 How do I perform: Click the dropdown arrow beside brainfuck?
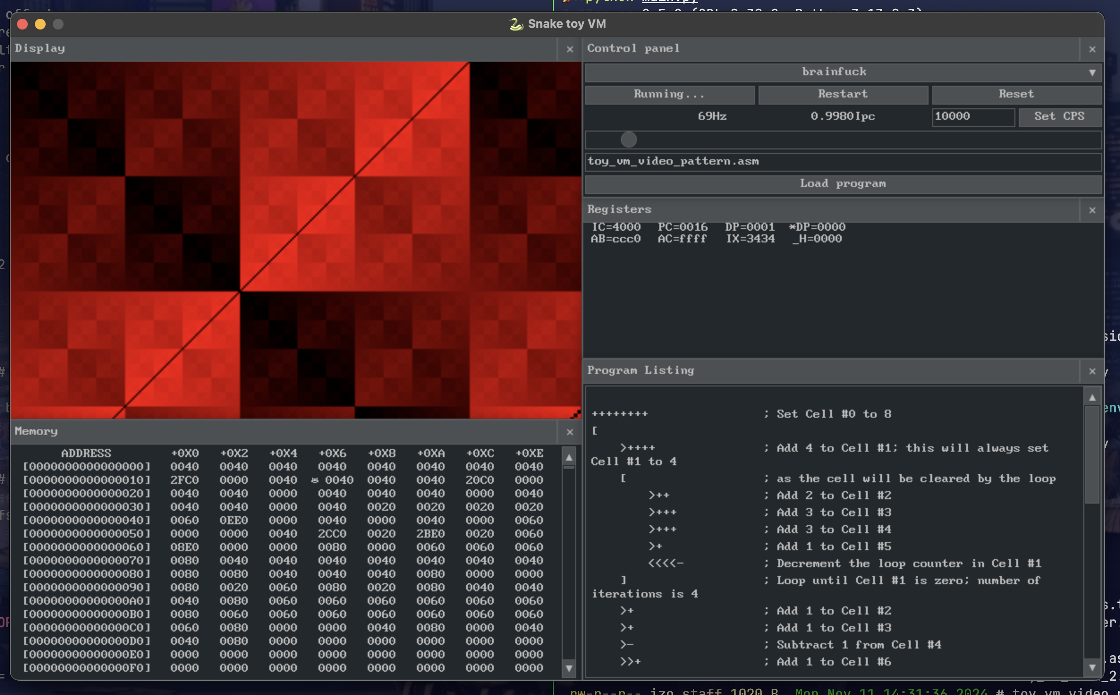click(1092, 72)
